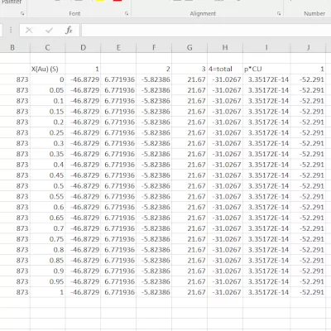Click the red font color swatch
The image size is (331, 331).
pyautogui.click(x=118, y=1)
